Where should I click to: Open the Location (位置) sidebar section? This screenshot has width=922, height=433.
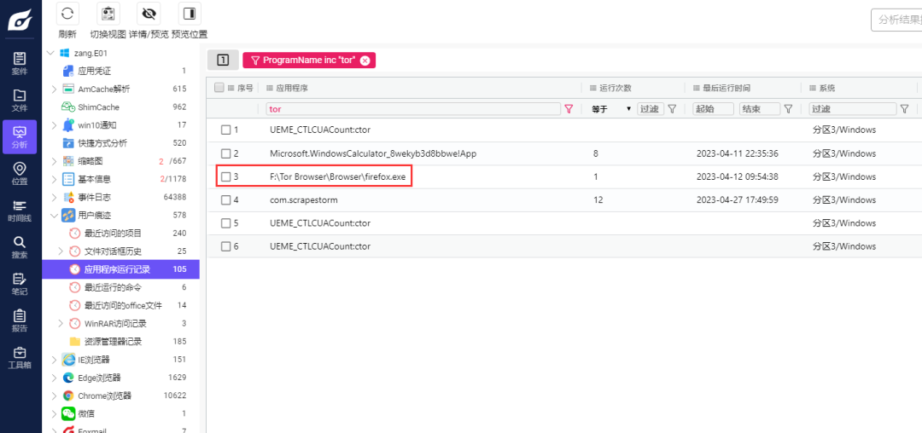coord(20,174)
